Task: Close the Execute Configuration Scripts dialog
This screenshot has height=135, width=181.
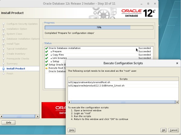Action: (x=177, y=63)
